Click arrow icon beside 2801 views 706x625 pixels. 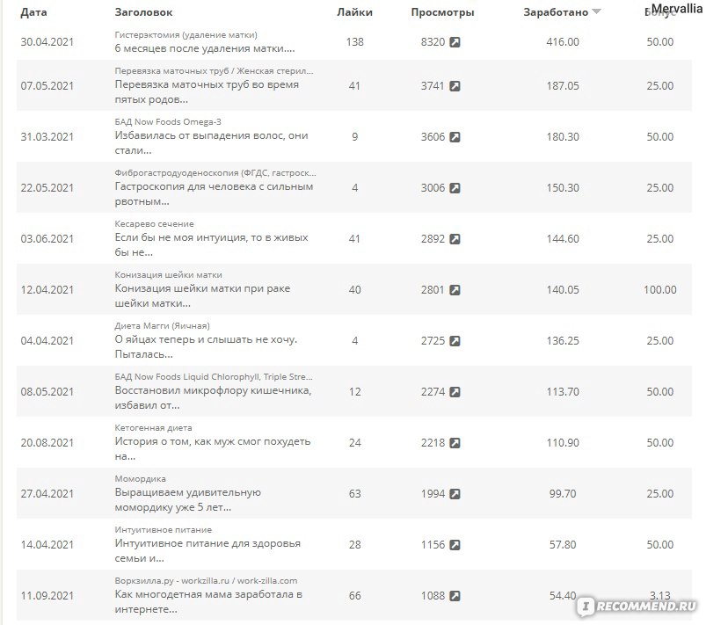[455, 290]
